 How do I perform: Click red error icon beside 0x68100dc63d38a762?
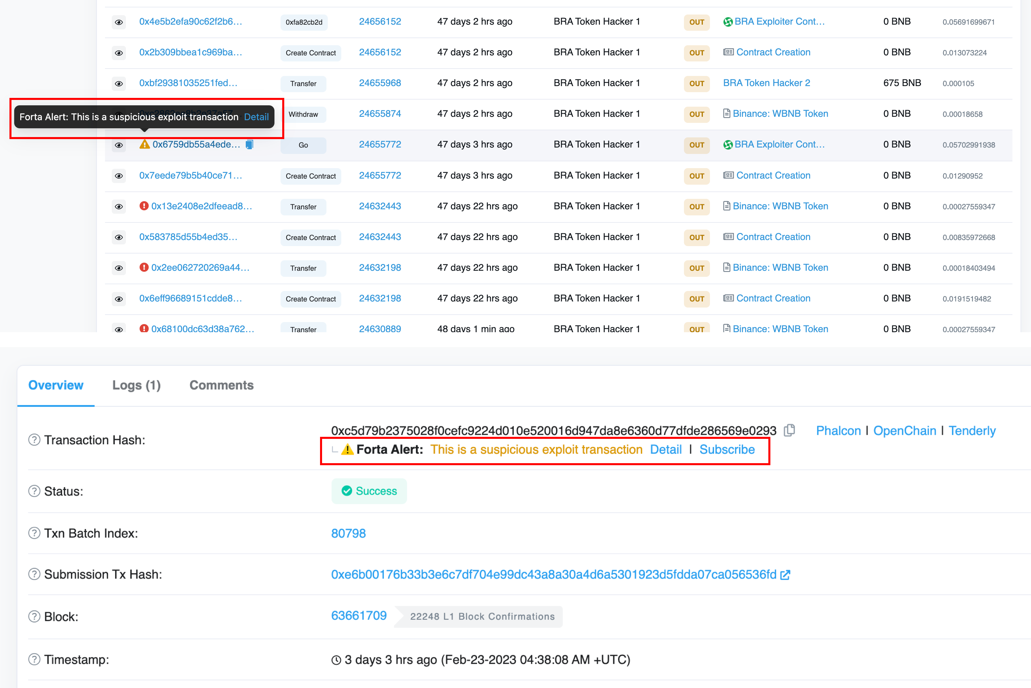tap(144, 328)
